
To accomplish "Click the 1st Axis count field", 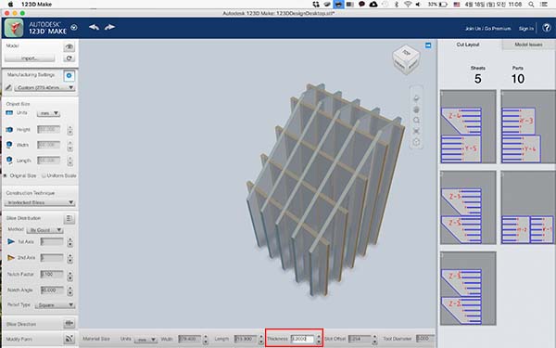I will click(52, 242).
